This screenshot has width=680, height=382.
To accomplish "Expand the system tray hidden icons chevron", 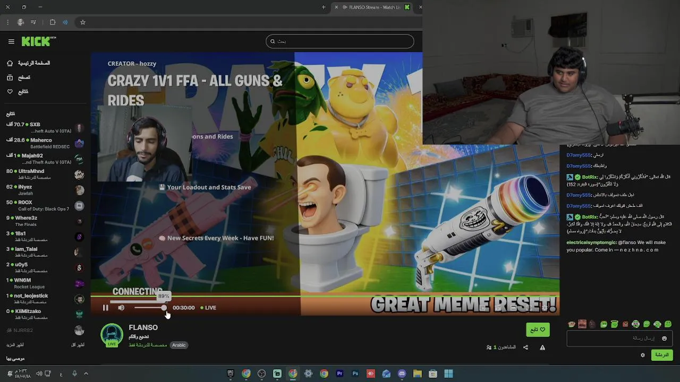I will click(x=86, y=374).
